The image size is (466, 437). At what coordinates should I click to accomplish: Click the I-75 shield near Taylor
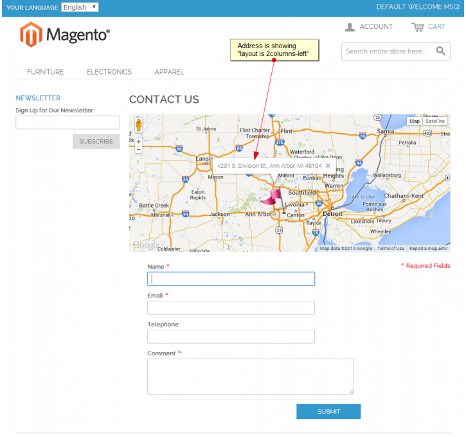pos(316,233)
